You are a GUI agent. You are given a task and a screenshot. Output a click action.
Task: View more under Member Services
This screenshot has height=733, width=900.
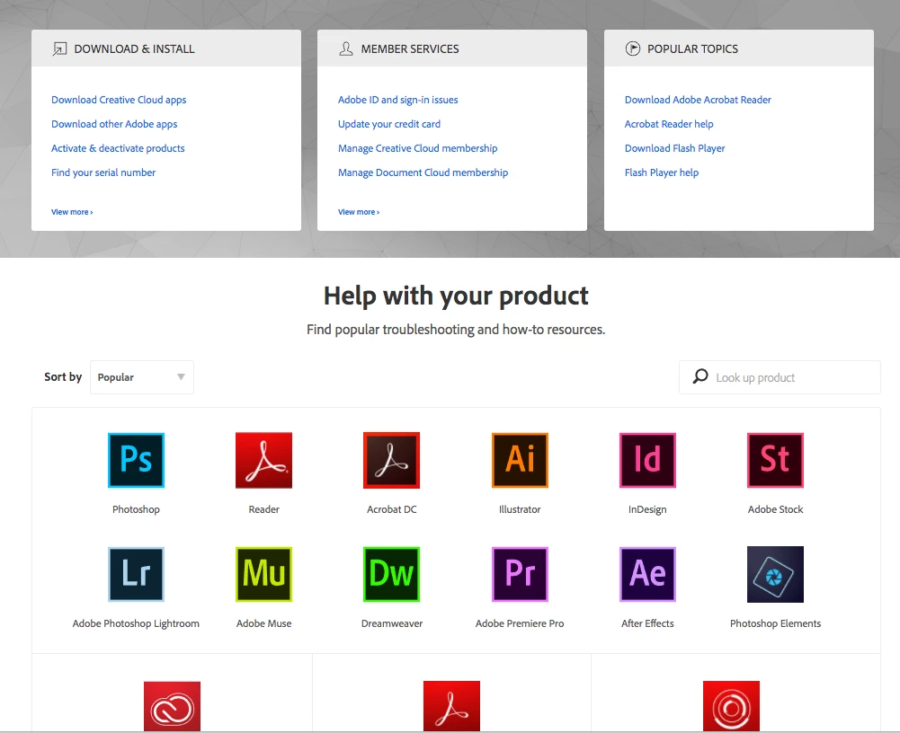pyautogui.click(x=359, y=212)
